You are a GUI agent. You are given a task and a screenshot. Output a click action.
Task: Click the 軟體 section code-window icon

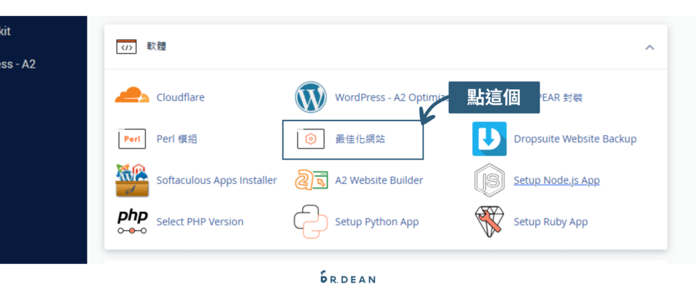coord(127,47)
